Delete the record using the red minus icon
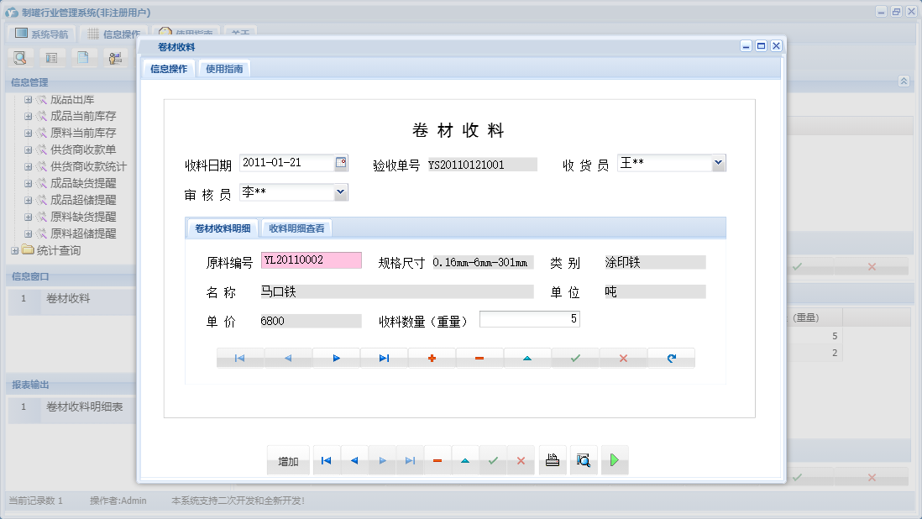This screenshot has height=519, width=922. point(479,357)
